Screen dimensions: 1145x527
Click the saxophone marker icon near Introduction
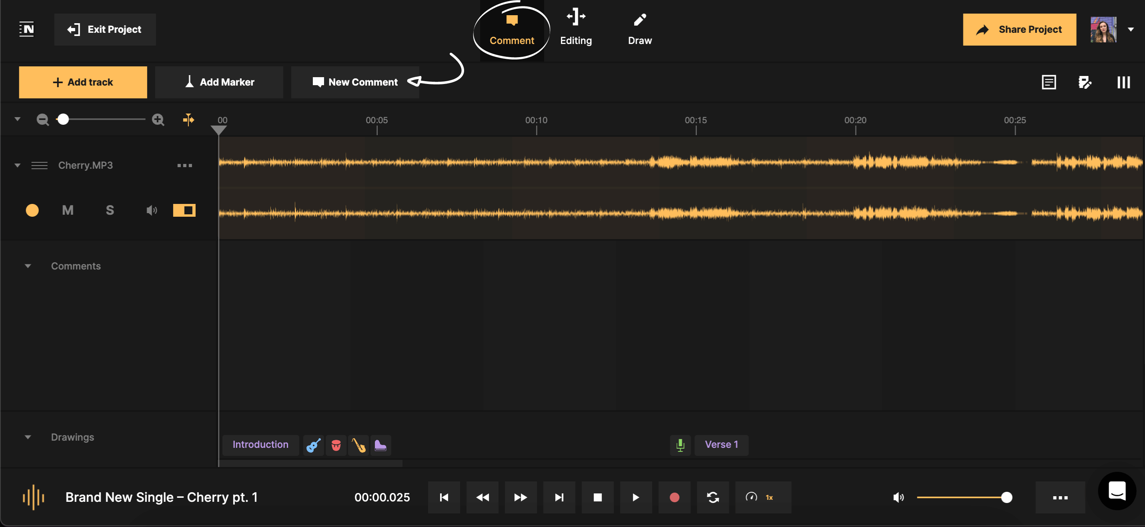(359, 445)
